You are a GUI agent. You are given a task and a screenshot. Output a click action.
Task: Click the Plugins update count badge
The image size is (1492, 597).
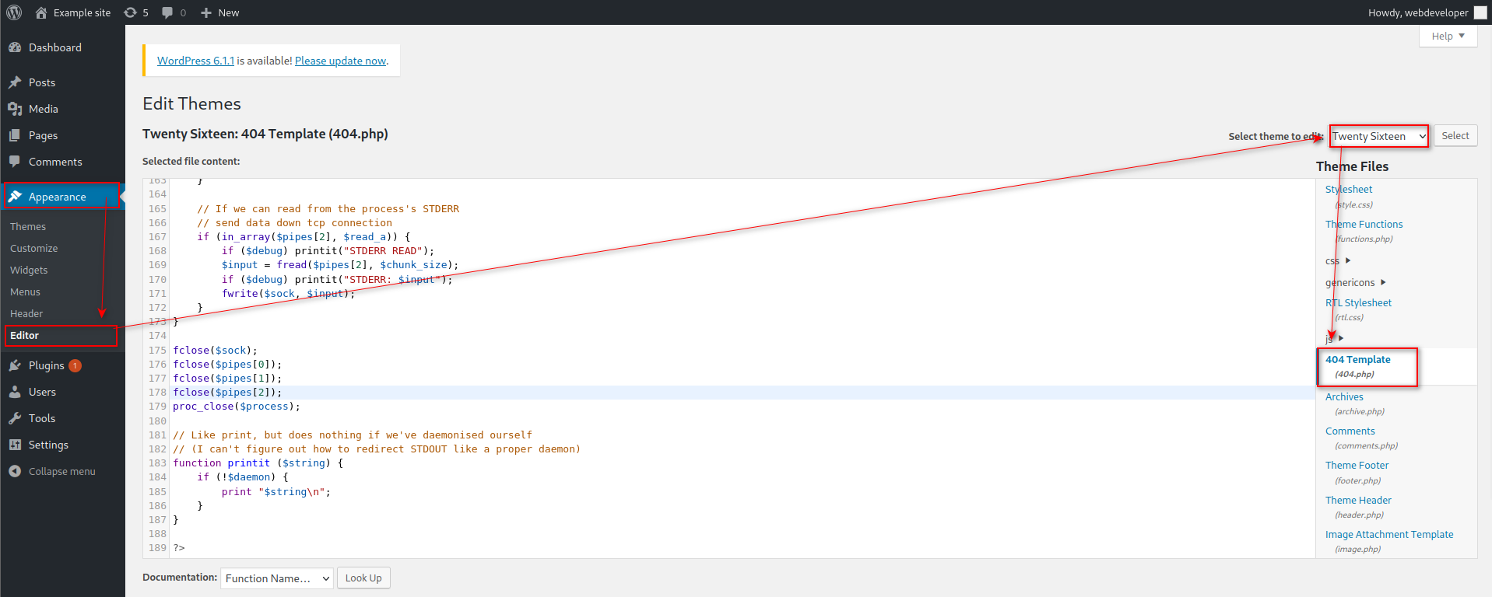(x=75, y=365)
